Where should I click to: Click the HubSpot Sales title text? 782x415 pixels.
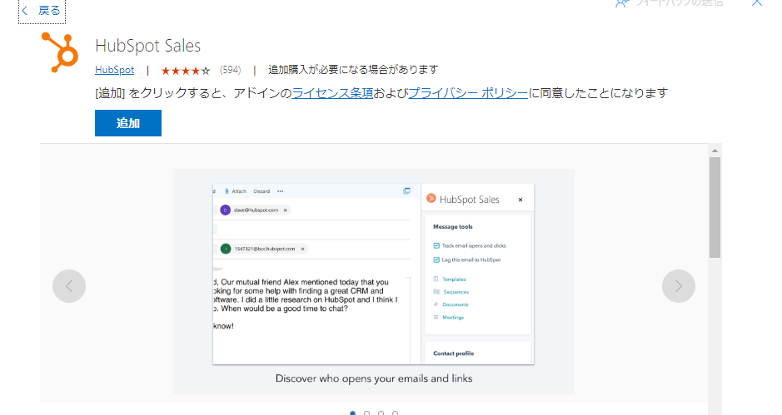coord(147,46)
